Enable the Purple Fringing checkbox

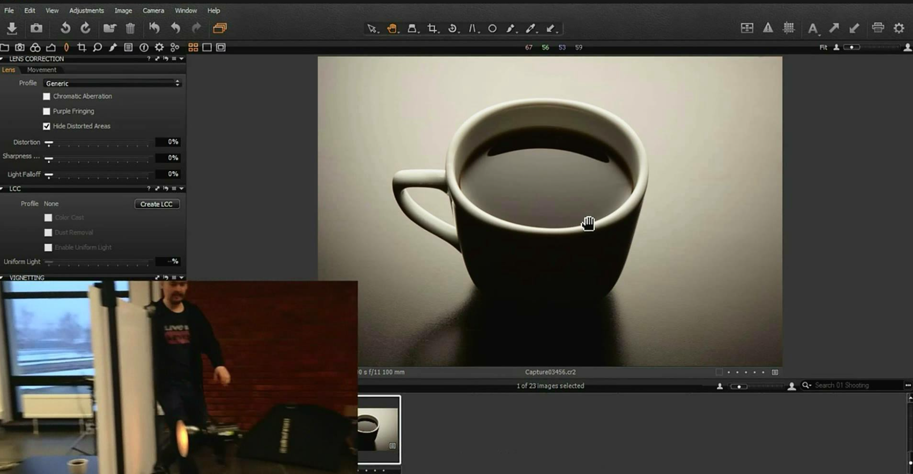click(x=47, y=111)
